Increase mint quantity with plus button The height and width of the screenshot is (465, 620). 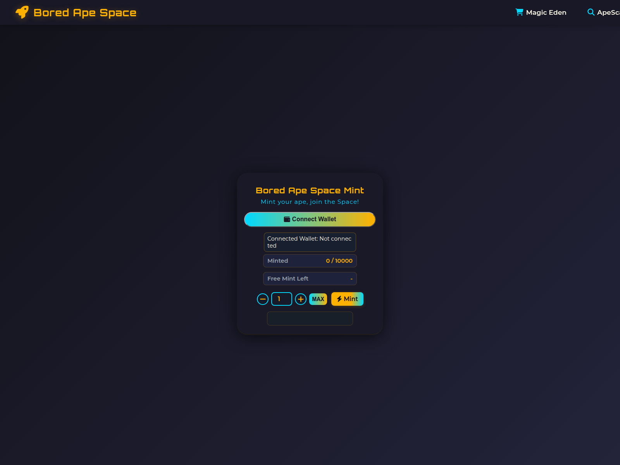pyautogui.click(x=301, y=299)
